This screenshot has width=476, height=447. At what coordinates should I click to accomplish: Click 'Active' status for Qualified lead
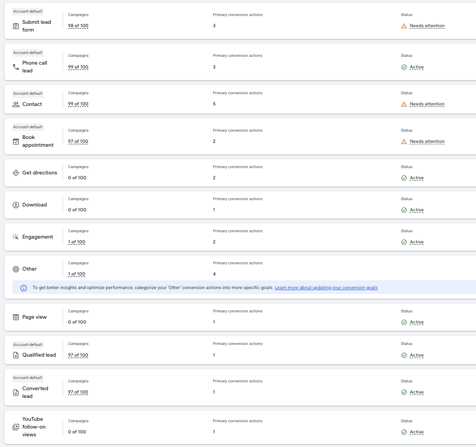click(x=417, y=355)
